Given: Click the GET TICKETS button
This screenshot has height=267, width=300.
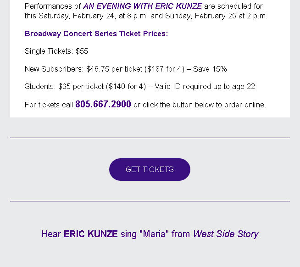Looking at the screenshot, I should click(x=150, y=169).
